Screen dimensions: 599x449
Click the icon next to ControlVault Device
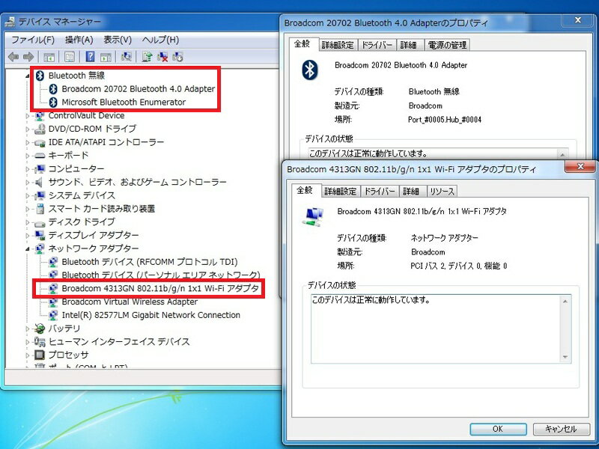pos(40,116)
